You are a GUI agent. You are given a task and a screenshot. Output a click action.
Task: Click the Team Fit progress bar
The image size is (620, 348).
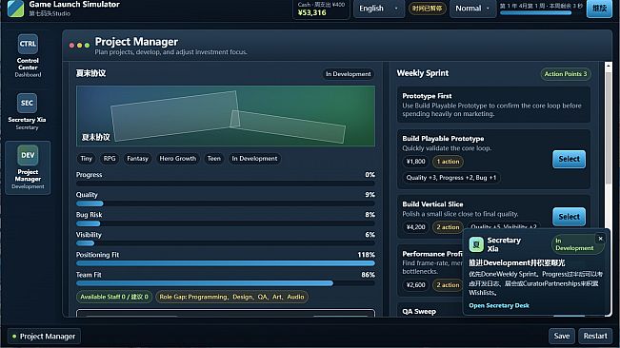pos(226,283)
